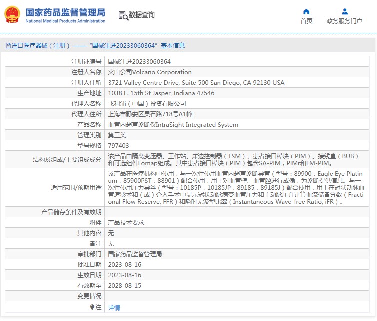Go to 首页 via the house icon
The width and height of the screenshot is (377, 321).
(306, 11)
